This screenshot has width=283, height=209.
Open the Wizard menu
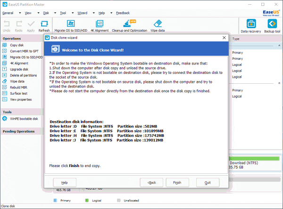click(x=83, y=13)
